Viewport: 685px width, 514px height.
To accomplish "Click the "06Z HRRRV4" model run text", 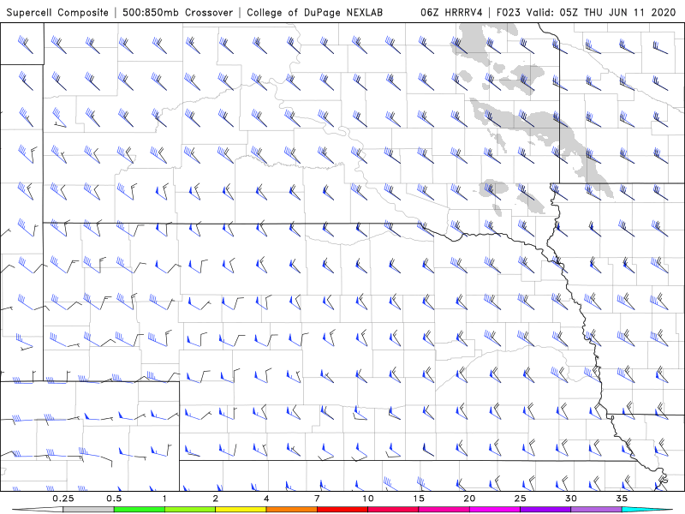I will click(451, 12).
